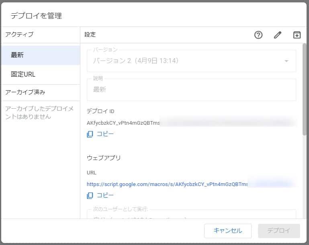Viewport: 309px width, 245px height.
Task: Click the 説明 description field
Action: click(191, 90)
